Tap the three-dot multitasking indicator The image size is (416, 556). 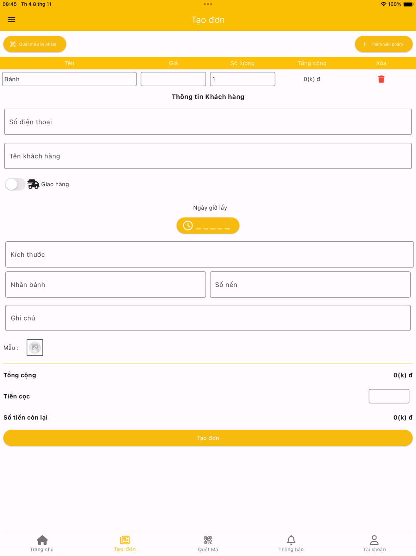click(208, 4)
